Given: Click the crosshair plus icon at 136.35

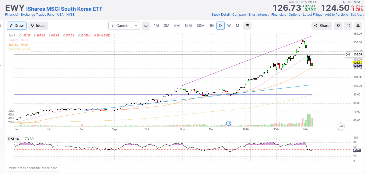Looking at the screenshot, I should pos(348,54).
